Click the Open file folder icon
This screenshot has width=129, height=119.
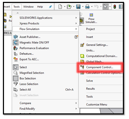point(69,7)
